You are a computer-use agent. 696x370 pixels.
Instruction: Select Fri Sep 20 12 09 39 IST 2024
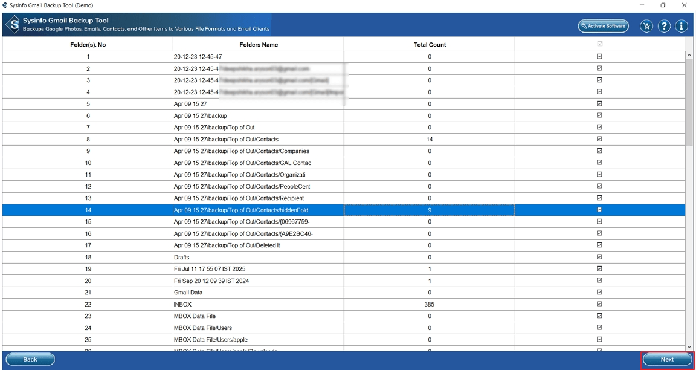point(211,281)
